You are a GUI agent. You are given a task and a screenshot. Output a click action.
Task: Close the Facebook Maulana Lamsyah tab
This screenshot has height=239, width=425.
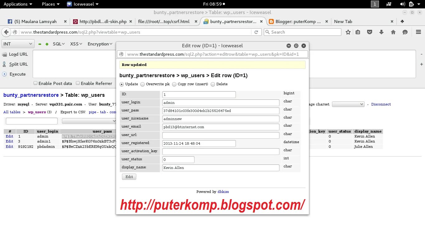click(x=65, y=21)
